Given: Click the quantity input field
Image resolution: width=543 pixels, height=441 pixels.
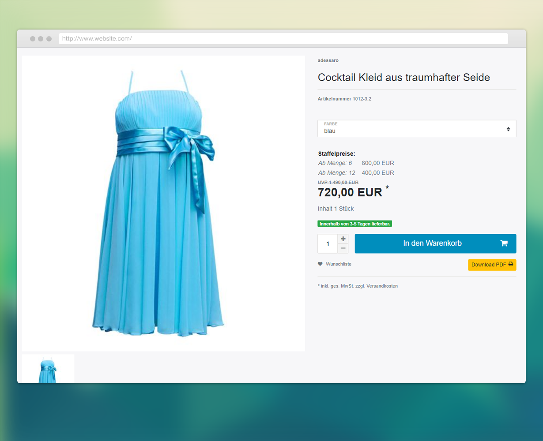Looking at the screenshot, I should pyautogui.click(x=328, y=244).
